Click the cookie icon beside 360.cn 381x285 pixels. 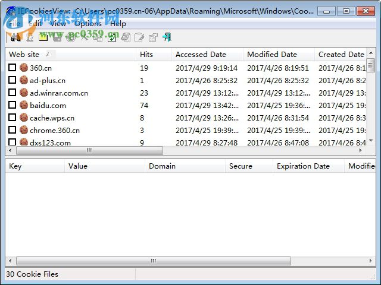point(24,68)
